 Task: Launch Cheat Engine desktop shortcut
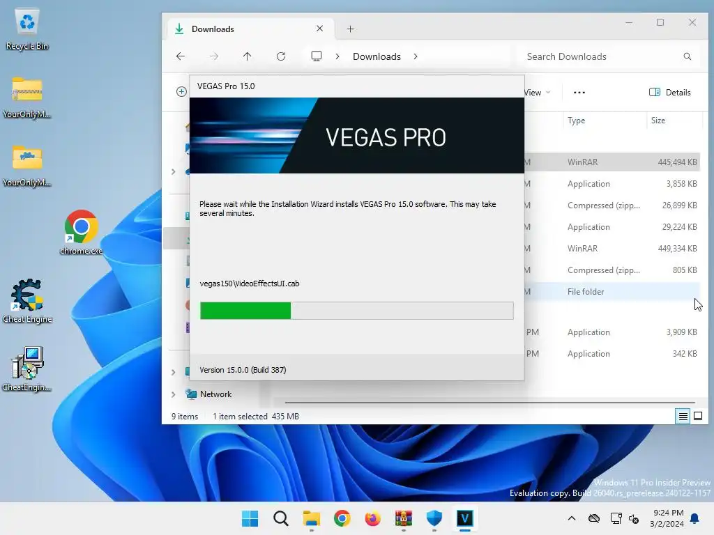coord(27,300)
